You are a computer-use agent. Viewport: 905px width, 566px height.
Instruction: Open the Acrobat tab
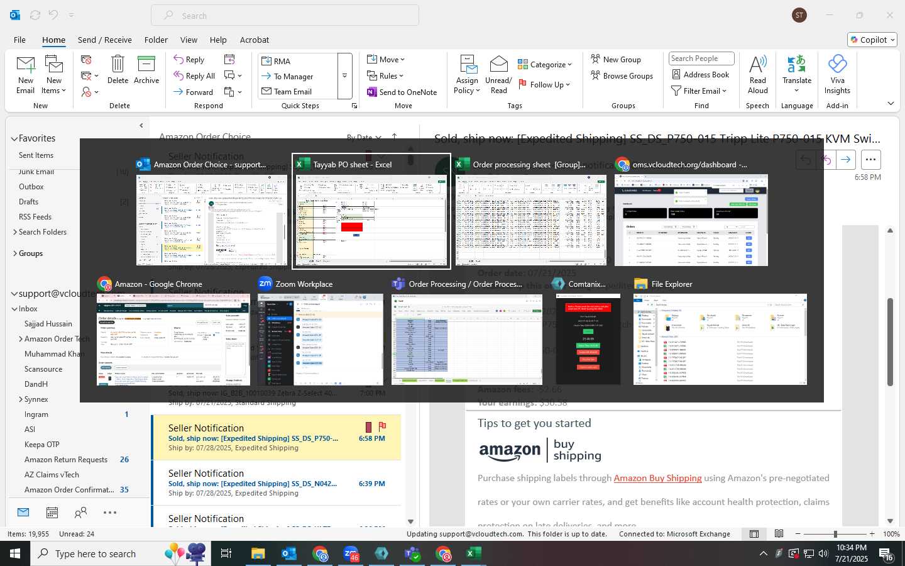[x=255, y=40]
